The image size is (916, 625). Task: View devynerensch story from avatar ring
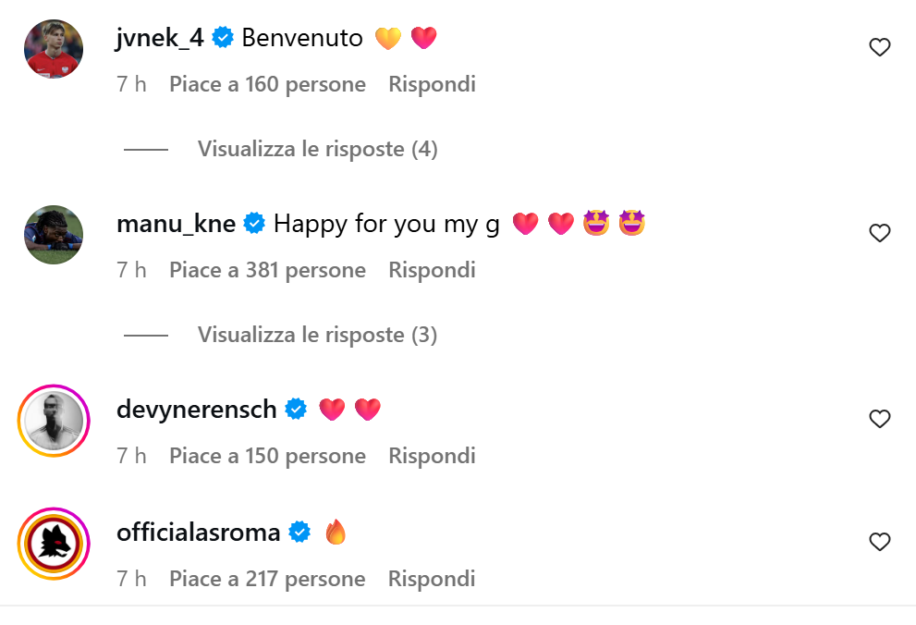click(54, 421)
